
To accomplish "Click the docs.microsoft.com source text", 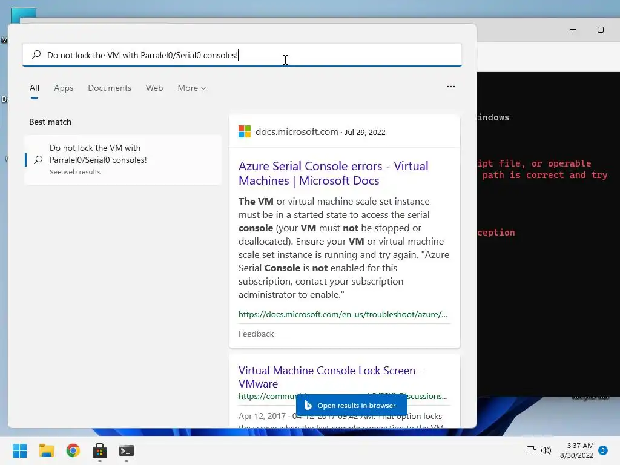I will pyautogui.click(x=297, y=131).
